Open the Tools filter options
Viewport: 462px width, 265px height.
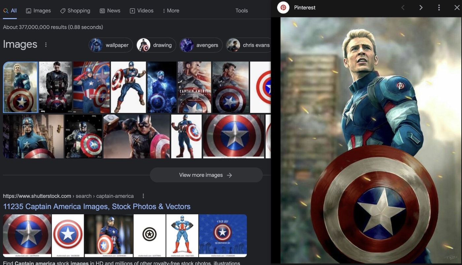click(242, 11)
